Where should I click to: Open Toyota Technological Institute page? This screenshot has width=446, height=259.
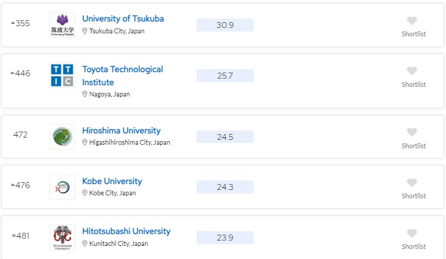click(x=122, y=76)
